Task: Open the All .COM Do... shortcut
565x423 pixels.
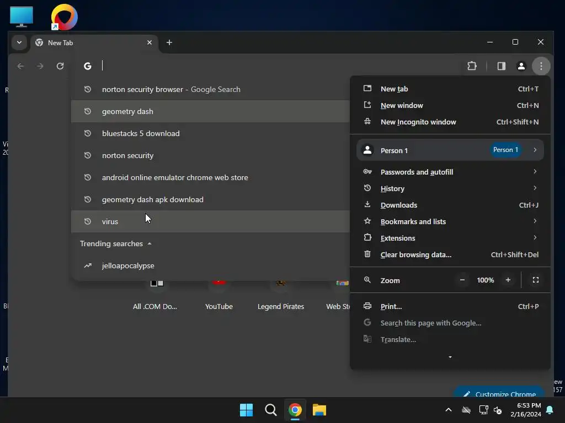Action: (x=155, y=295)
